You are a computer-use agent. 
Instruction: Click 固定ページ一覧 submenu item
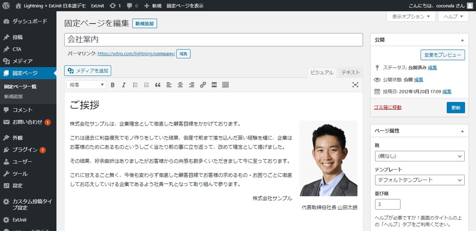20,87
